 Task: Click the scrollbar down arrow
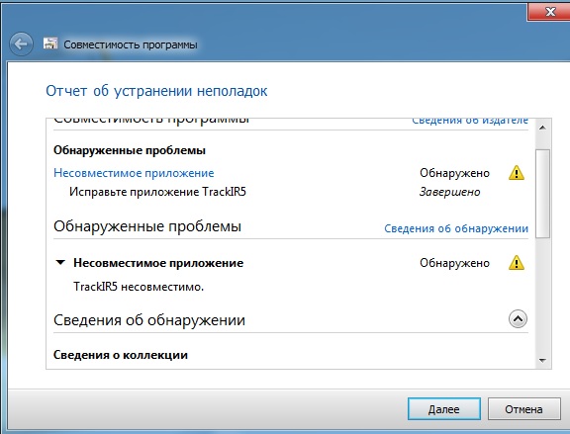[x=542, y=360]
